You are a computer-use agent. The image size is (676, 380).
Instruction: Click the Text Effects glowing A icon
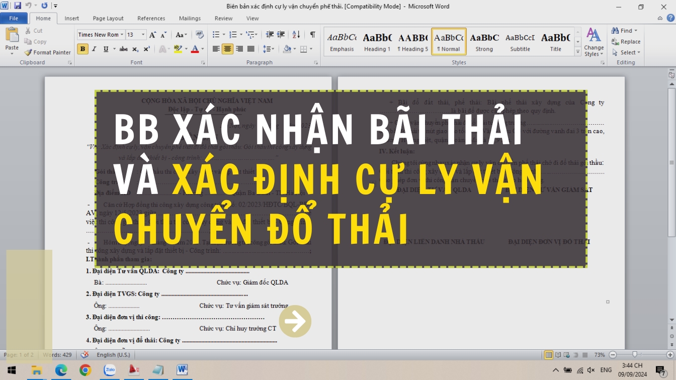click(x=162, y=49)
